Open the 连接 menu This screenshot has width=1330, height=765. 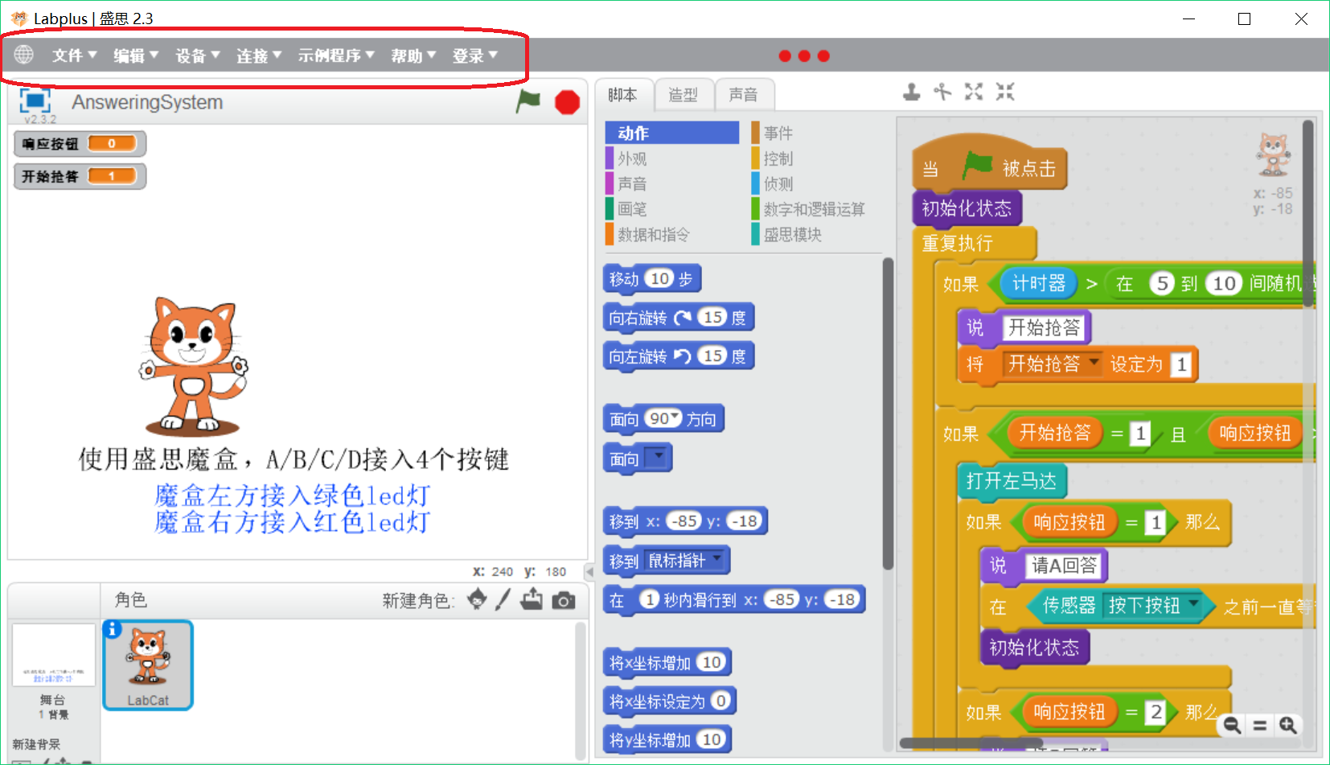click(259, 56)
